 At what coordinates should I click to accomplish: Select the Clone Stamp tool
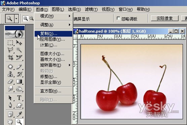(10, 74)
